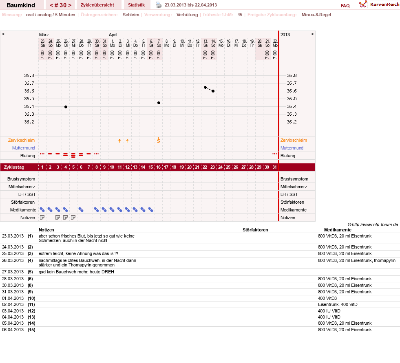
Task: Click the Zervixschleim label on the right side
Action: point(294,140)
